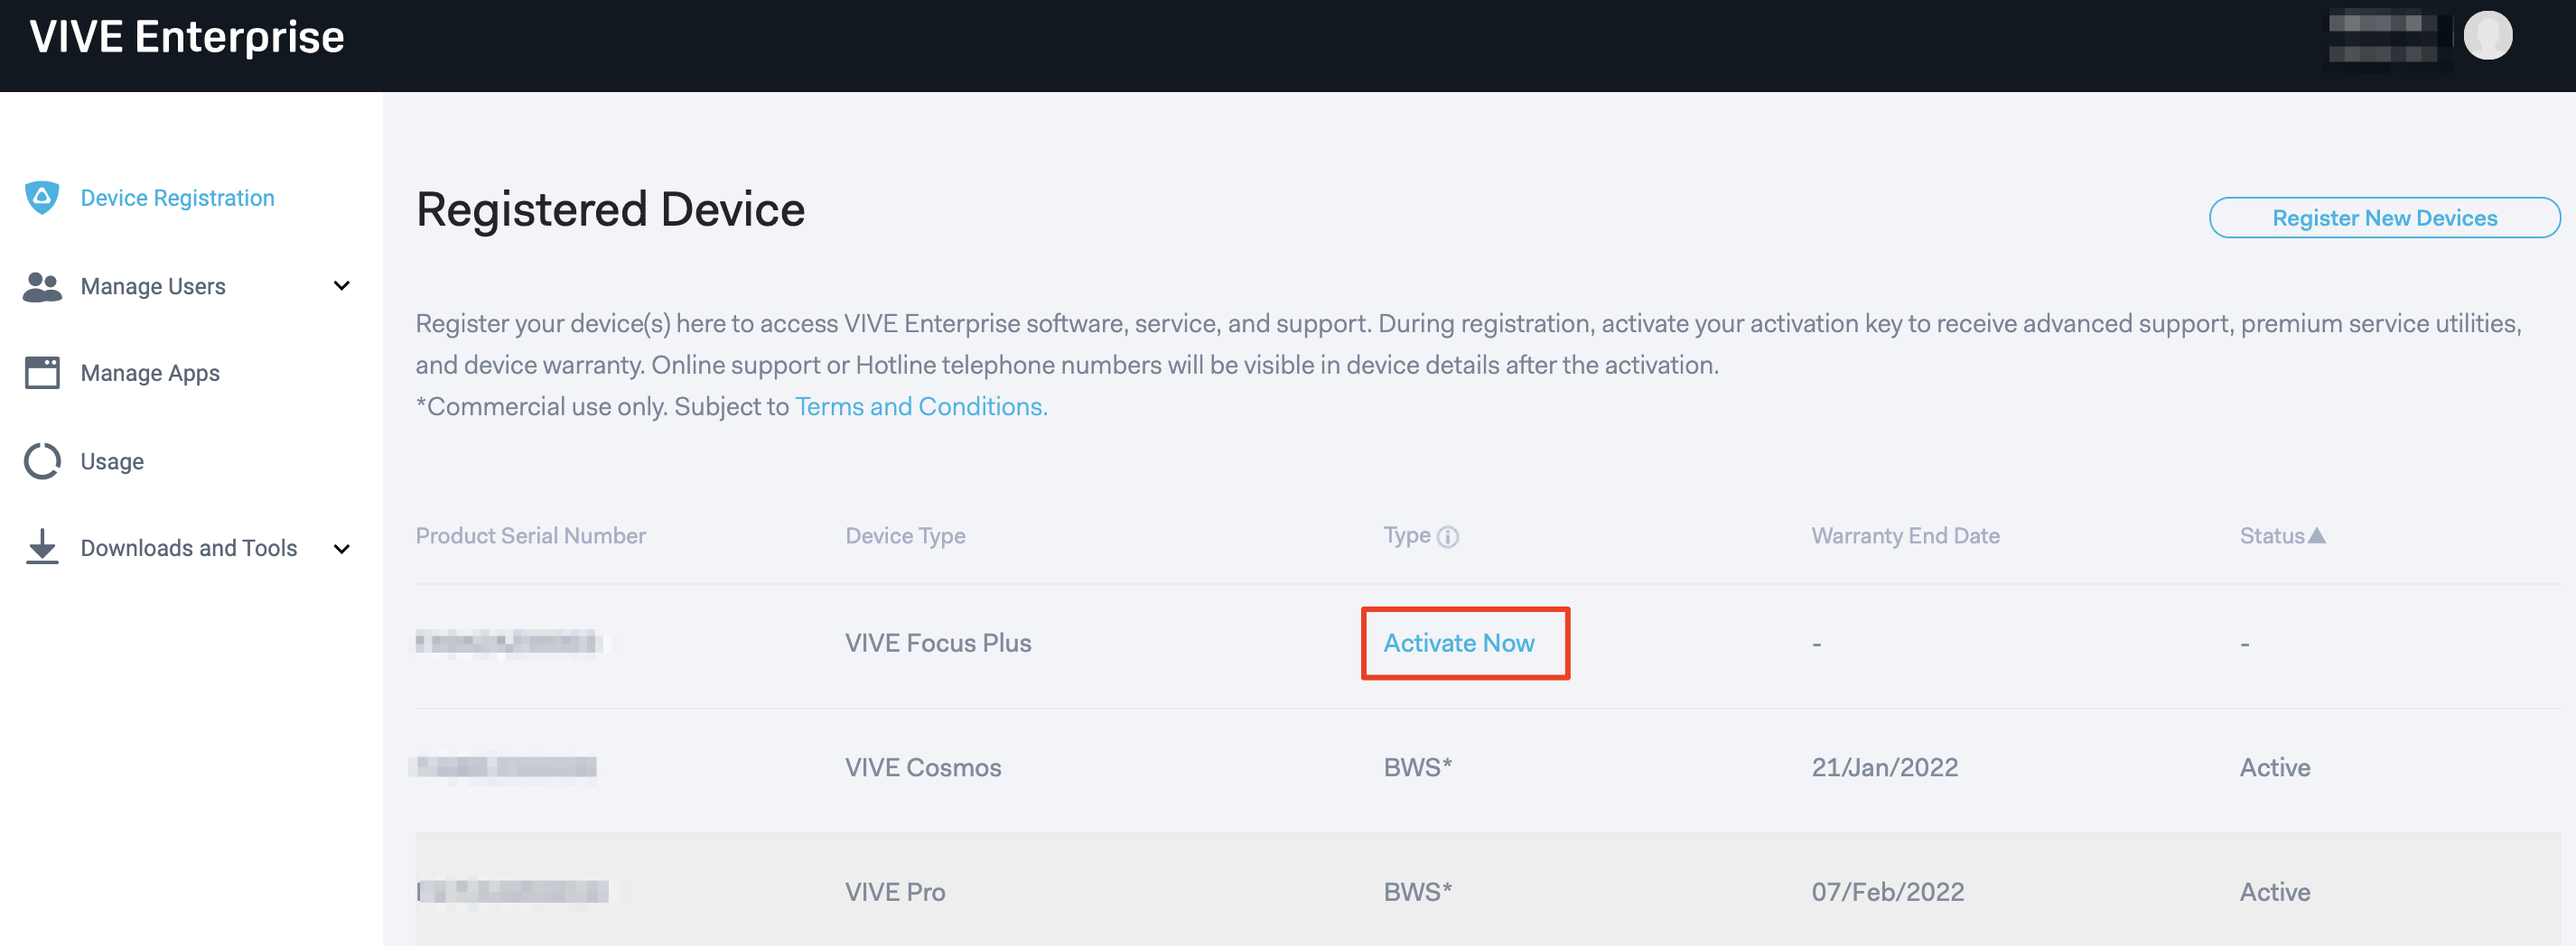Open the Usage menu item
2576x946 pixels.
coord(112,461)
